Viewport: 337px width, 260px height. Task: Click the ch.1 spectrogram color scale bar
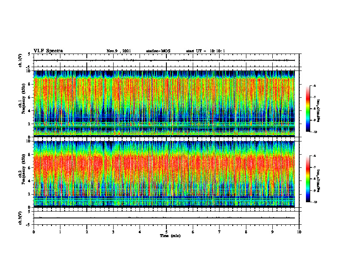point(308,109)
